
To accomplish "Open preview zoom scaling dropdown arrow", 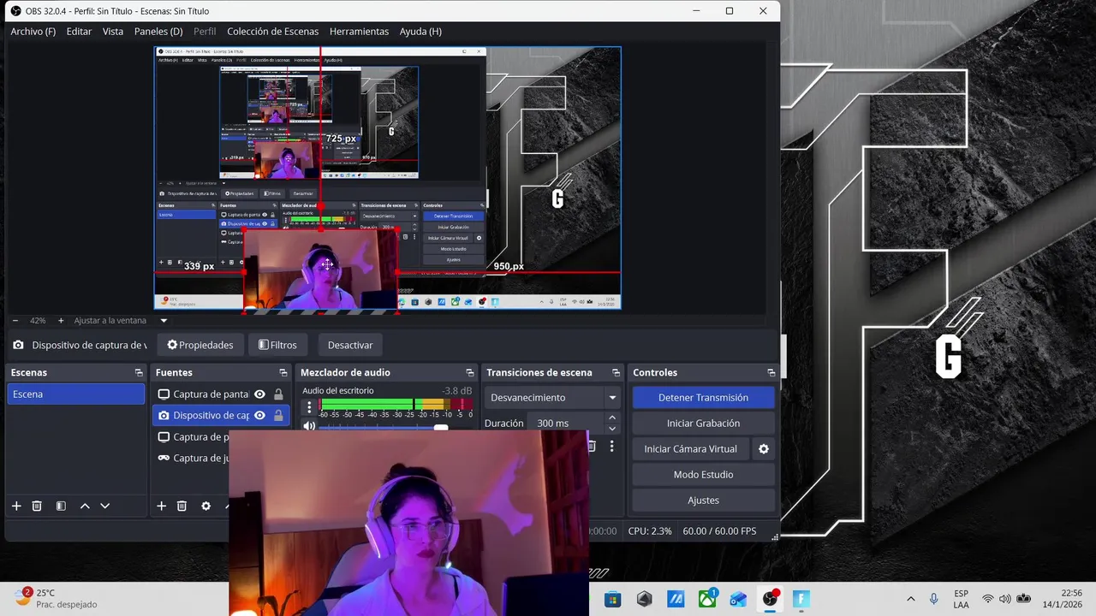I will 164,321.
